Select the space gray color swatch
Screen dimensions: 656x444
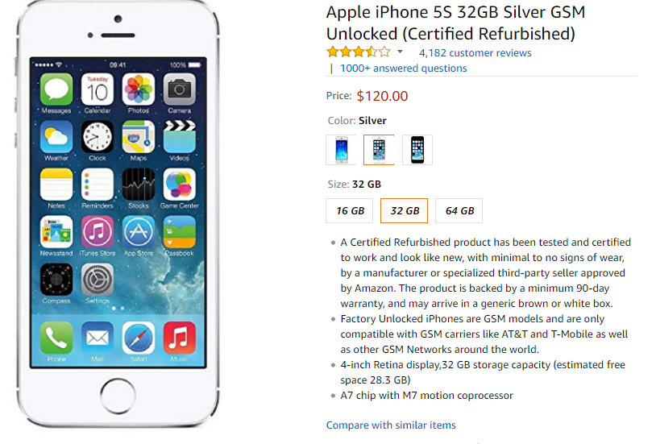[417, 150]
